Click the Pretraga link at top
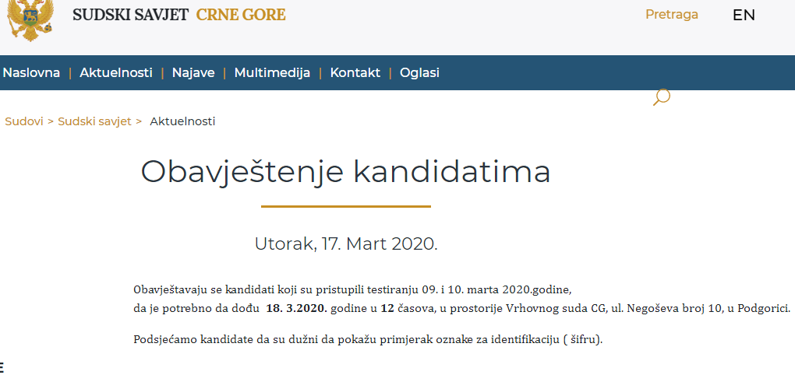 point(672,15)
